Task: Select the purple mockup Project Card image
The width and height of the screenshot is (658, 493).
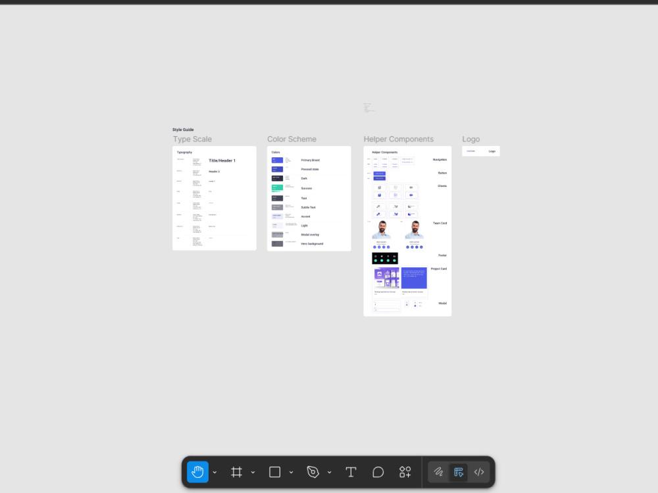Action: point(386,278)
